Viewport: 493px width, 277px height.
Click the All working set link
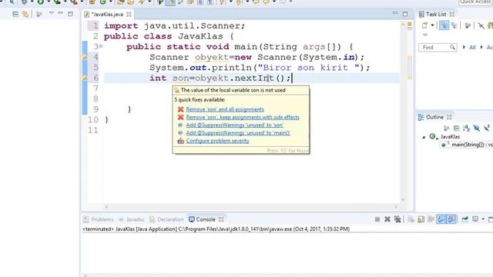click(472, 48)
